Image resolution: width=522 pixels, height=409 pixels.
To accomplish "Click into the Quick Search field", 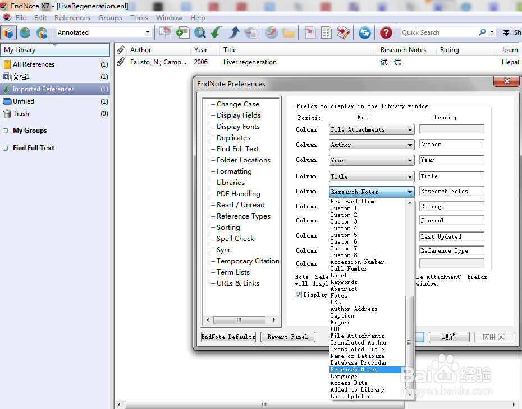I will coord(439,32).
